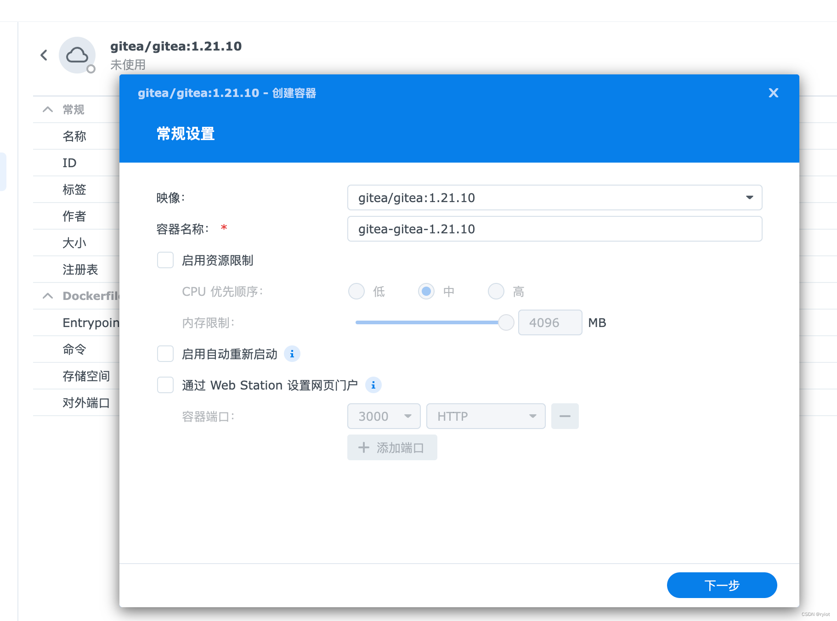Click the memory limit 4096 MB field
The image size is (837, 621).
point(550,322)
